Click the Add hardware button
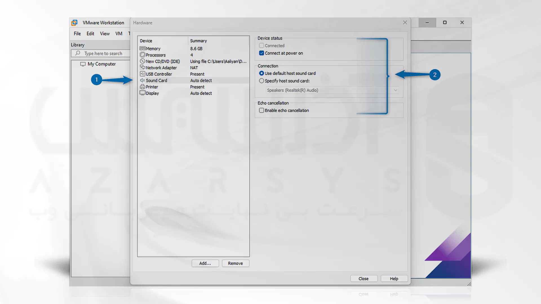This screenshot has width=541, height=304. [205, 263]
